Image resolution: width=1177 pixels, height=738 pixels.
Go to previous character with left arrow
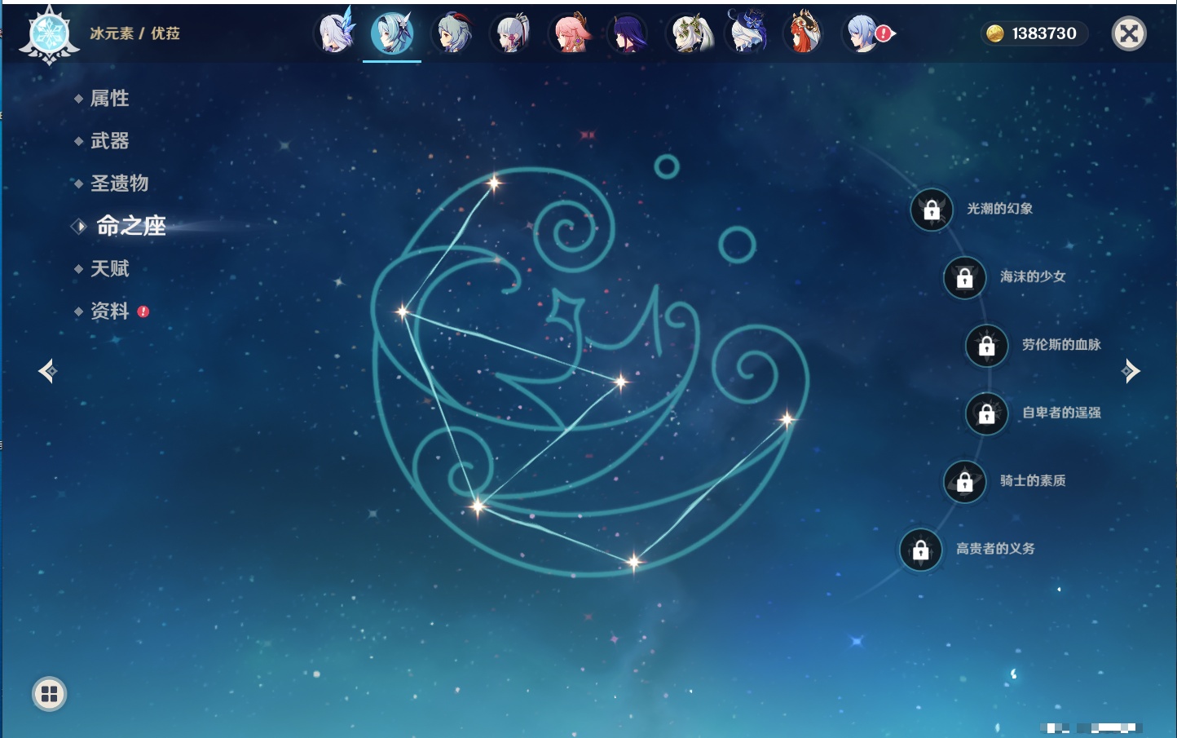click(47, 371)
